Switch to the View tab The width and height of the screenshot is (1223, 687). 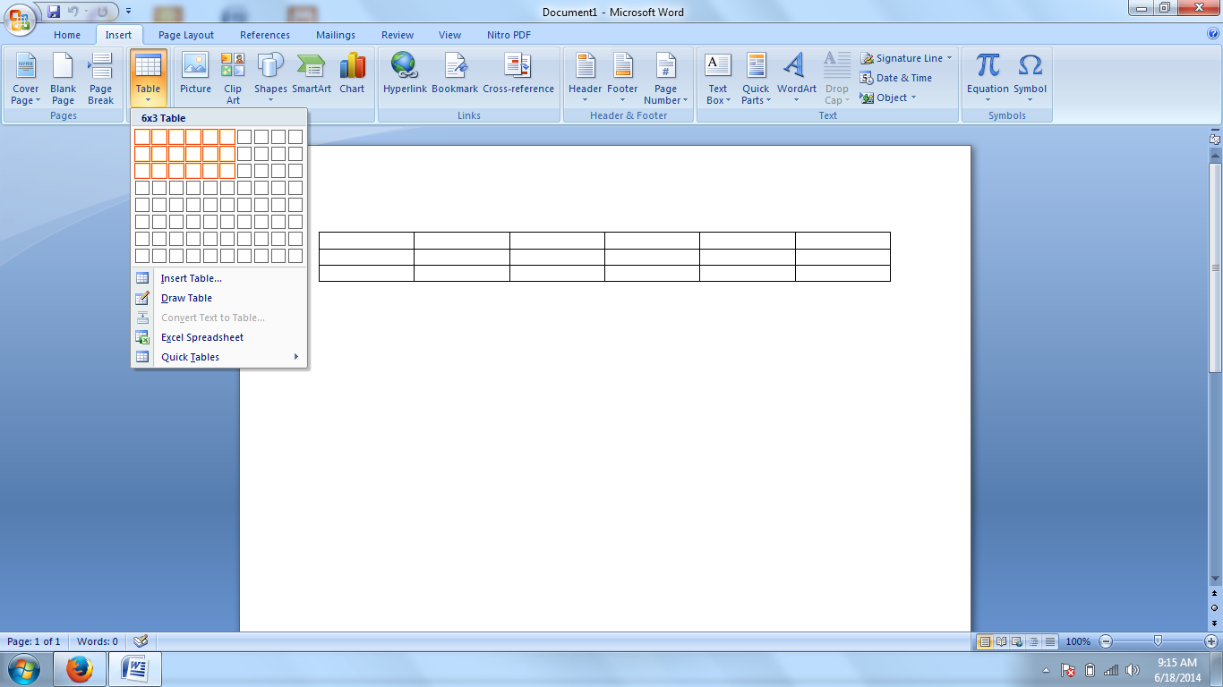(x=450, y=35)
